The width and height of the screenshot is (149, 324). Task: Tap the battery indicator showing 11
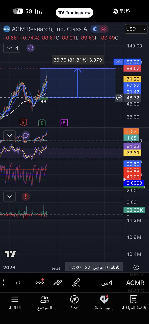click(x=18, y=11)
